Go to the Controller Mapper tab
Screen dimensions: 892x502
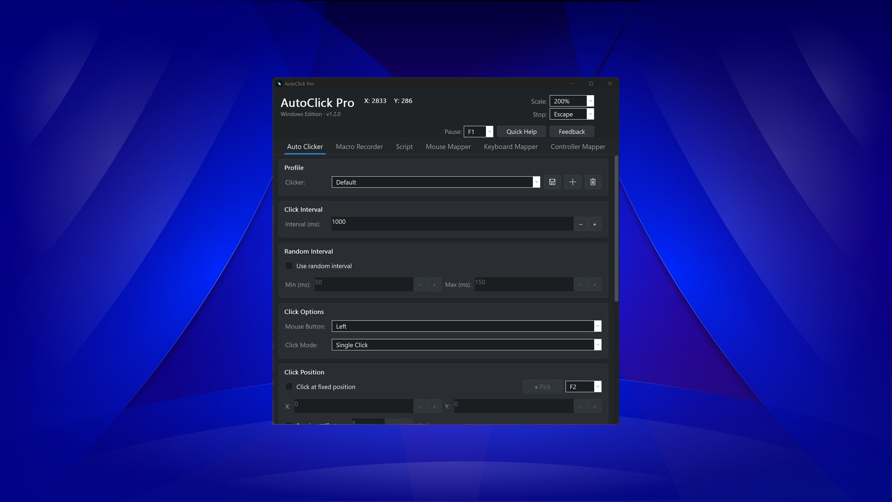click(578, 146)
